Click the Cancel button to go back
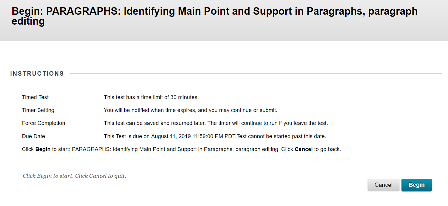 [383, 185]
